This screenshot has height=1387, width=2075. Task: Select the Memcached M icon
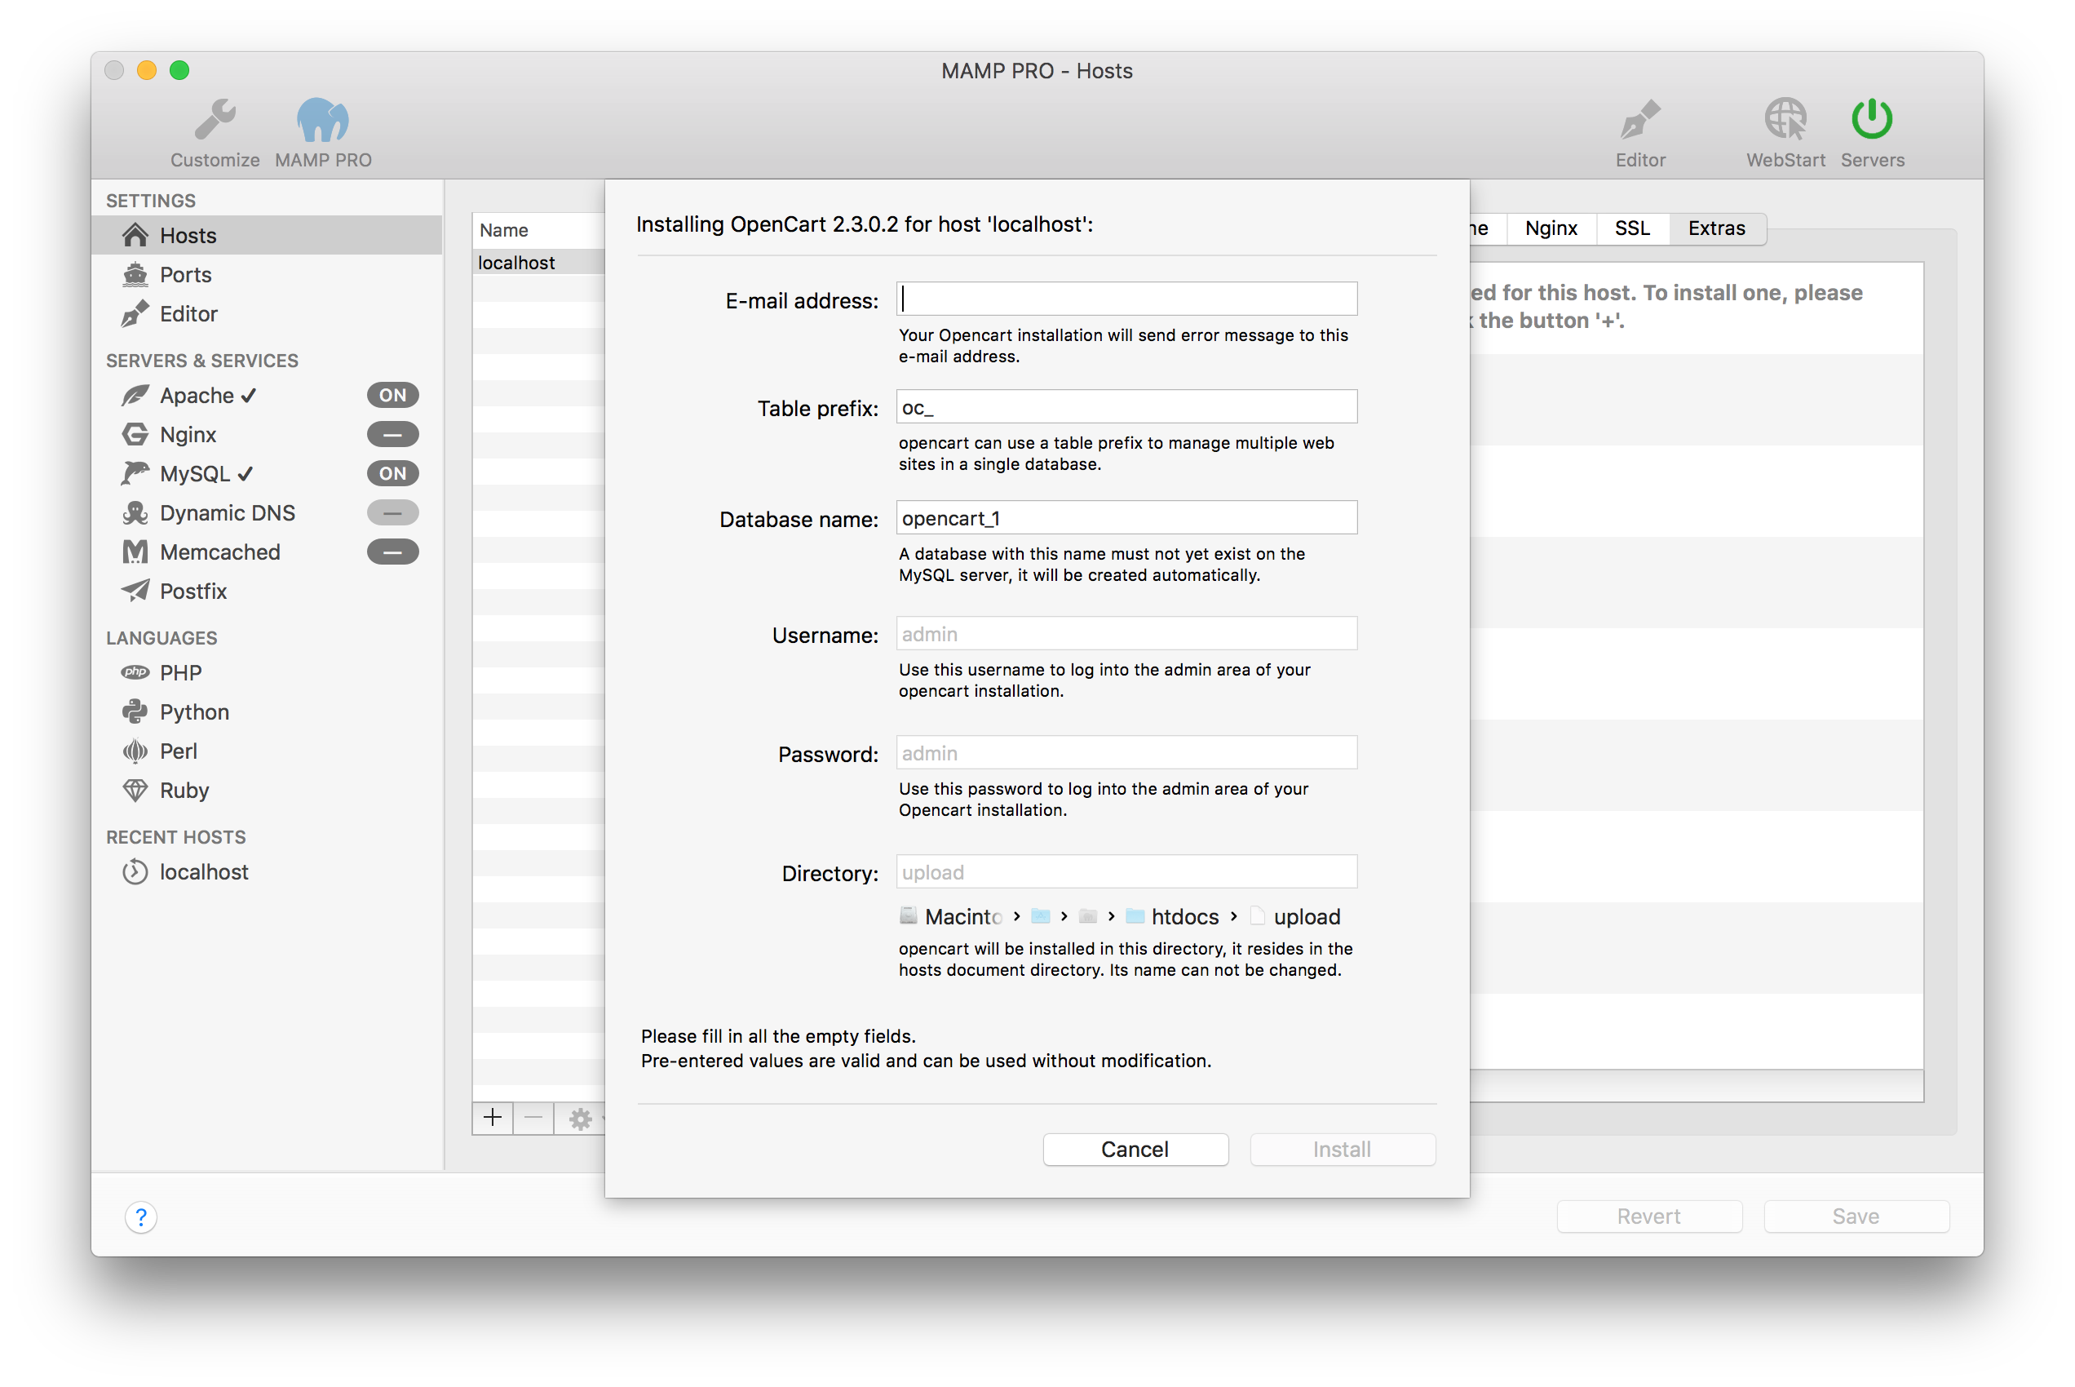pyautogui.click(x=135, y=552)
